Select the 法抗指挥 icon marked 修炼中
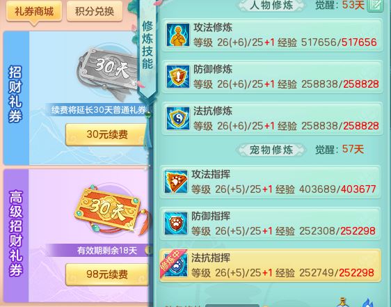The image size is (391, 307). (x=176, y=265)
